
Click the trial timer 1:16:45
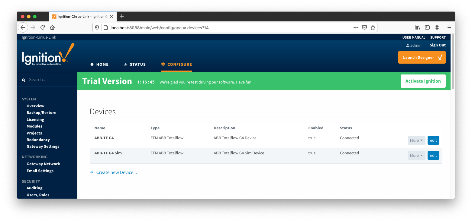(146, 82)
